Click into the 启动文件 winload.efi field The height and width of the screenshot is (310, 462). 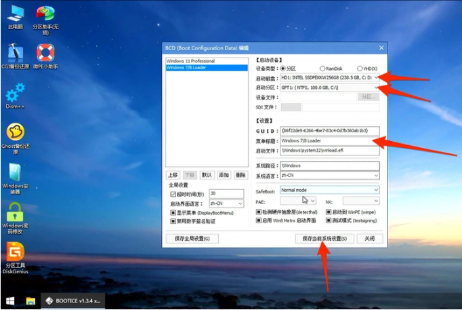(330, 151)
